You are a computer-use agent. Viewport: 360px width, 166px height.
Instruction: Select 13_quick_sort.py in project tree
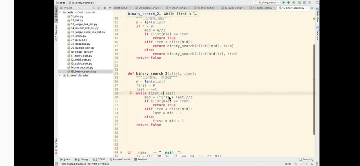(81, 64)
